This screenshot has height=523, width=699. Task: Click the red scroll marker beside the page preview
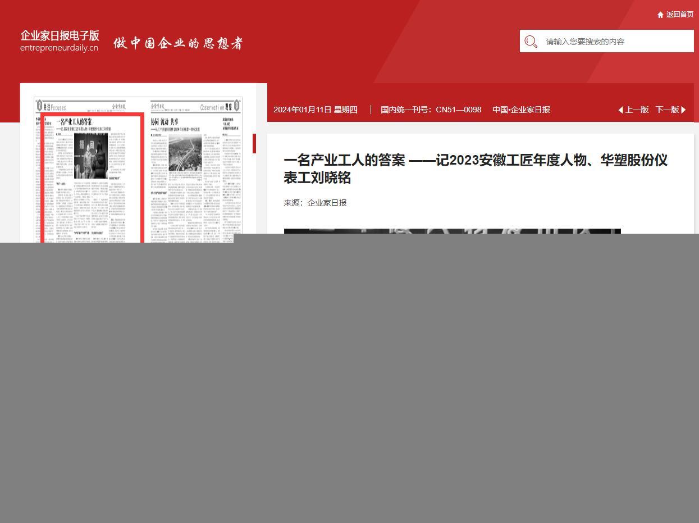click(x=254, y=144)
